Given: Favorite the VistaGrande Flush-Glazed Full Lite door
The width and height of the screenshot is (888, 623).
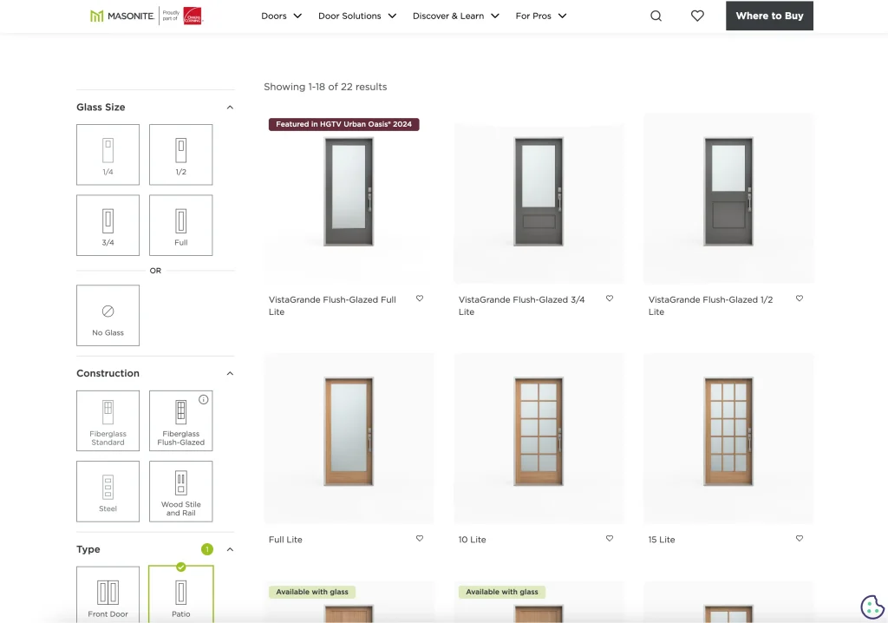Looking at the screenshot, I should click(420, 298).
